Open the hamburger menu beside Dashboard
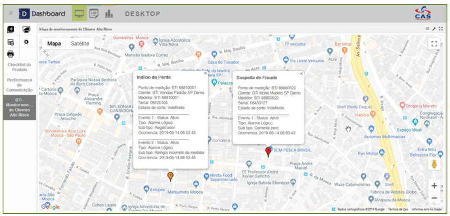 (x=11, y=13)
